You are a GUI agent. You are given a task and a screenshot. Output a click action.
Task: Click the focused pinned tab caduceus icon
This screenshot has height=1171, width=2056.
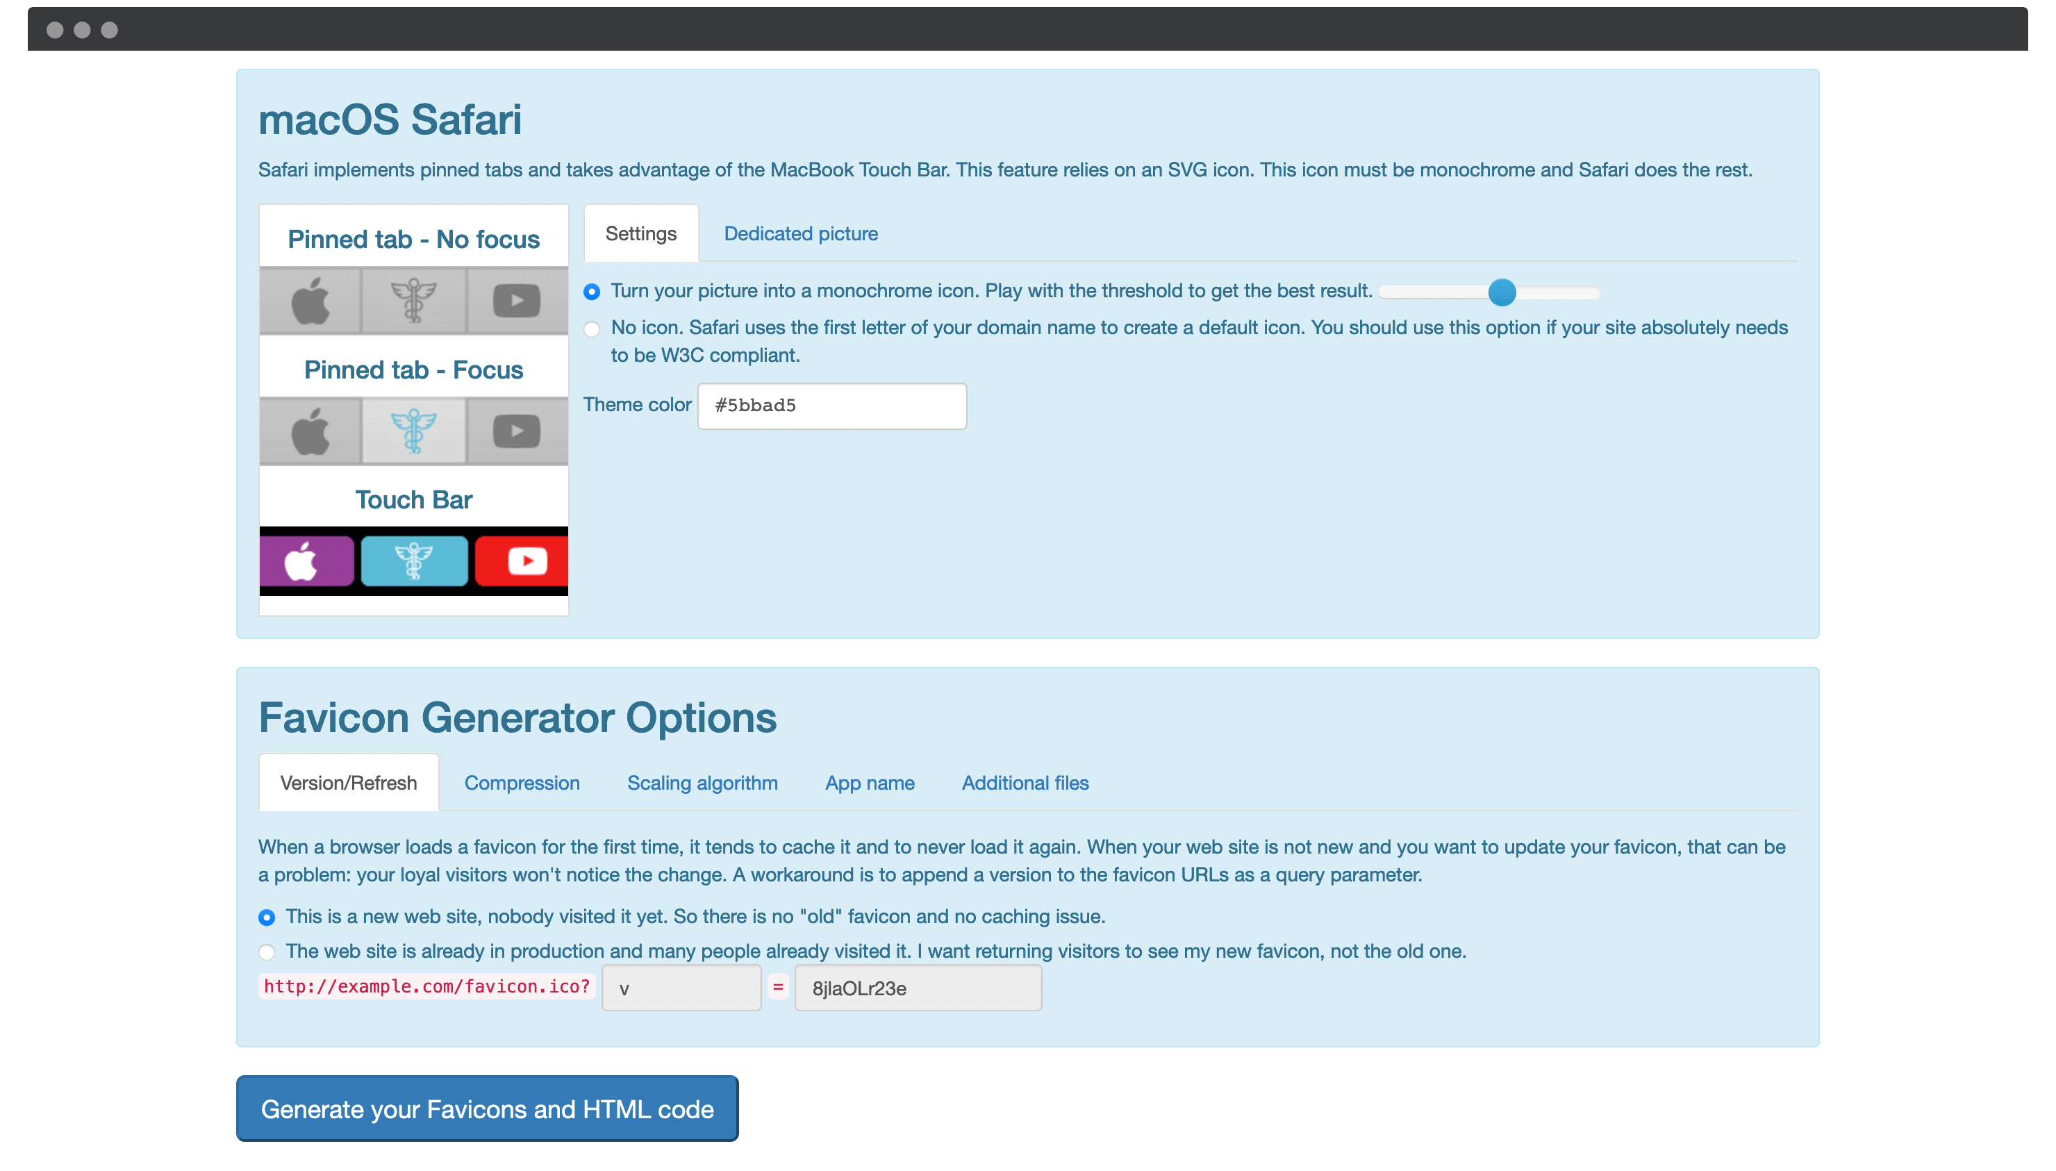[x=414, y=428]
